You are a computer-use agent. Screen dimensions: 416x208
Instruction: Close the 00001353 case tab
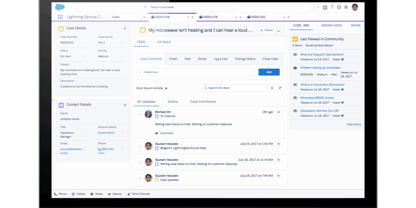click(289, 17)
